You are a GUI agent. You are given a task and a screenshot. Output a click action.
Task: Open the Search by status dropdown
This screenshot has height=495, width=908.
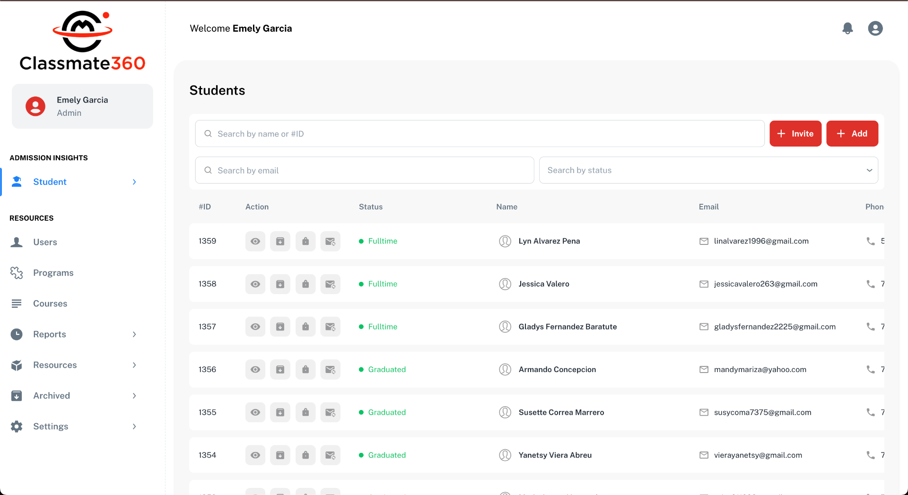(x=708, y=170)
